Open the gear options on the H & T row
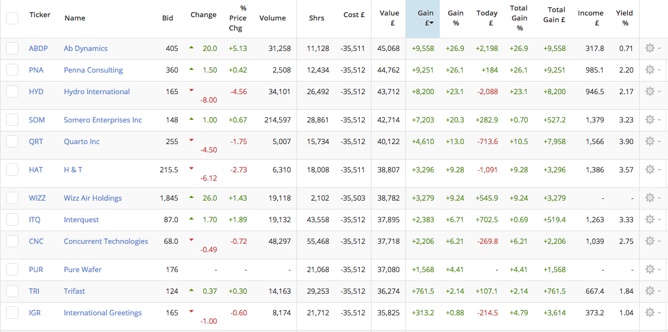The image size is (668, 332). click(652, 170)
